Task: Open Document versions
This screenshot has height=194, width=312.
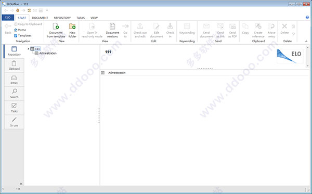Action: tap(112, 30)
